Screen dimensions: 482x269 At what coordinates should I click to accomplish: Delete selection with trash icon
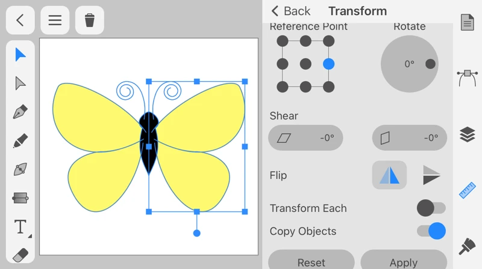tap(90, 20)
